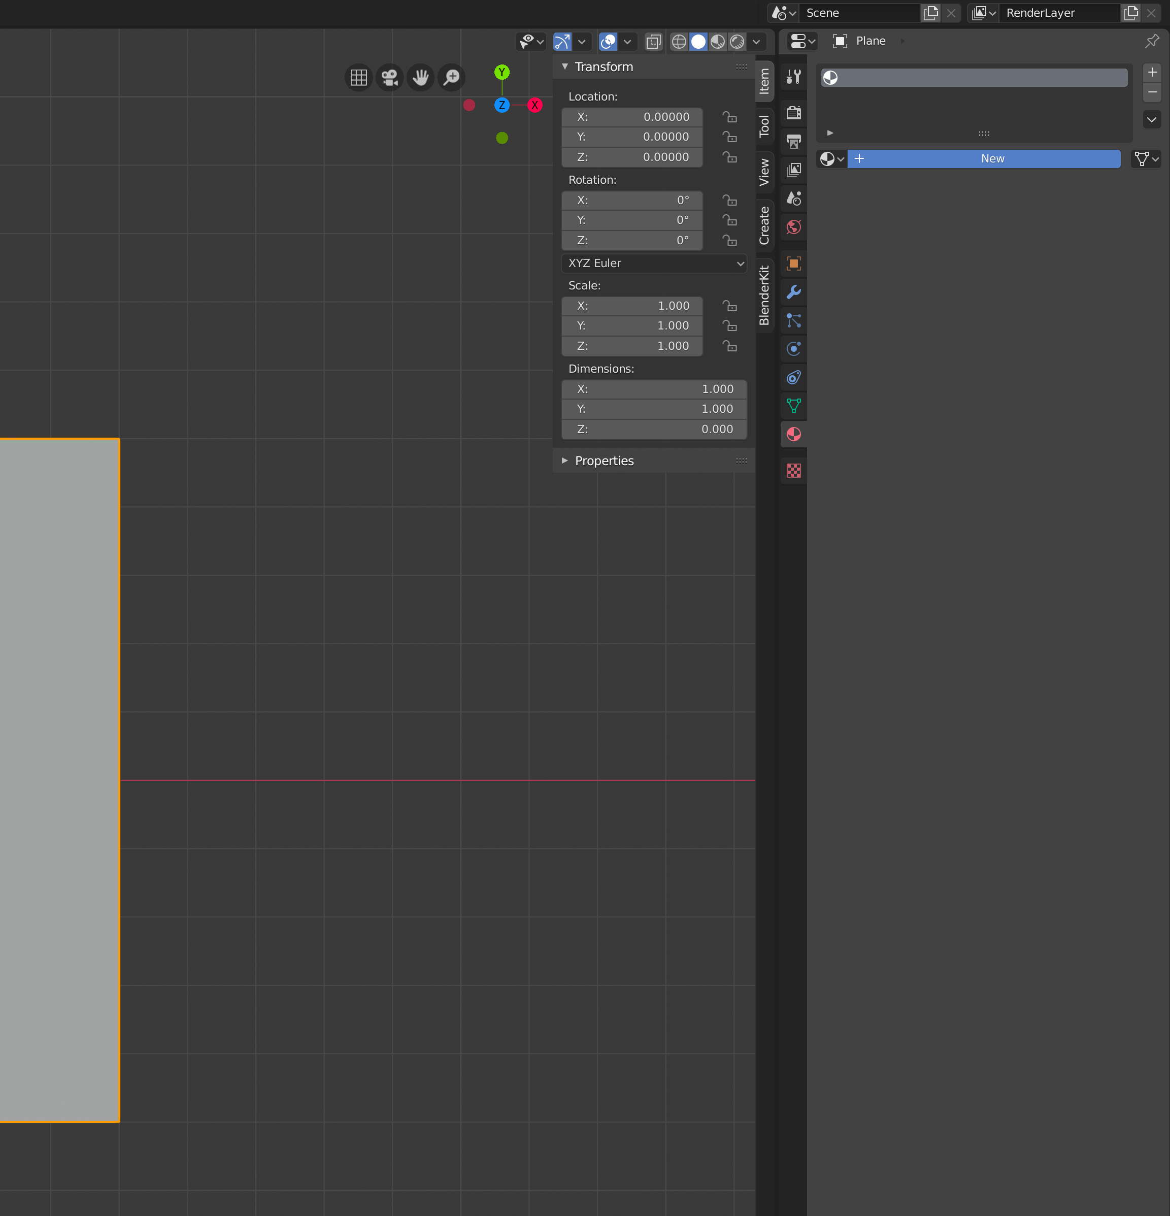1170x1216 pixels.
Task: Open the overlay options dropdown arrow
Action: tap(627, 42)
